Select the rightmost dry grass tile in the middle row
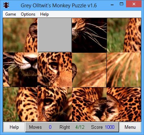The height and width of the screenshot is (135, 144). point(124,70)
